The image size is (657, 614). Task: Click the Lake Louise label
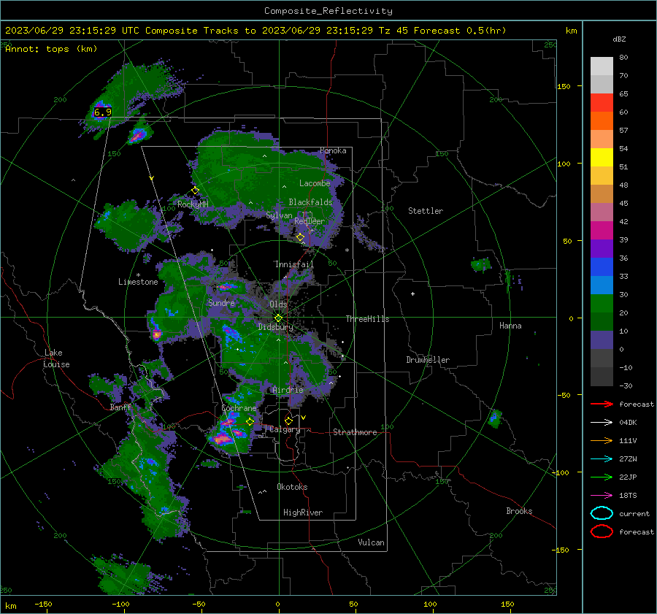click(56, 358)
